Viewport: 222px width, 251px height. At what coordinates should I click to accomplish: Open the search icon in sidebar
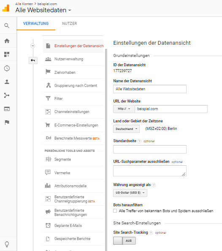pos(7,26)
